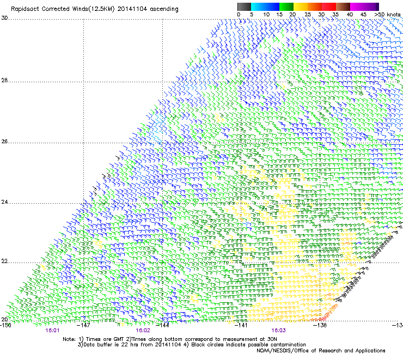Click the longitude label -138

[320, 325]
